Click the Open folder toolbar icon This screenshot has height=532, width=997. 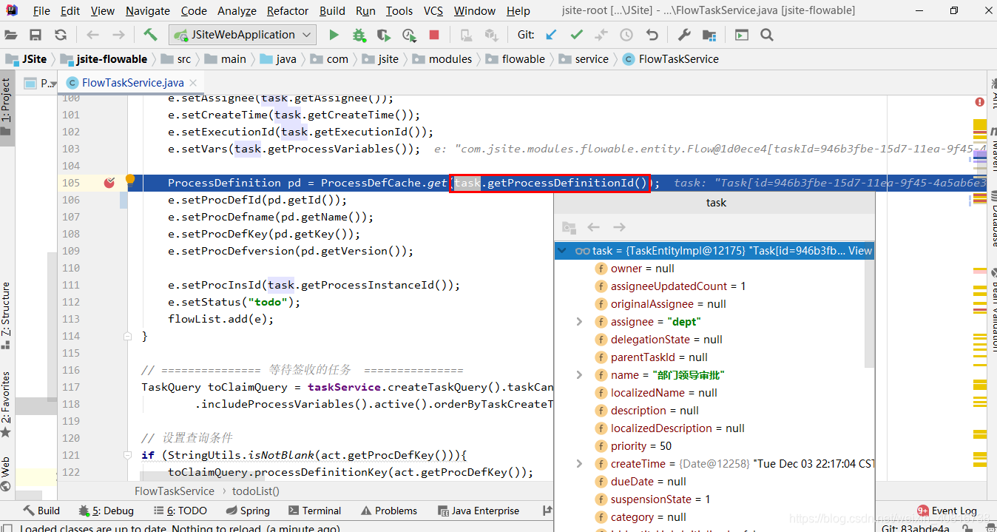10,35
